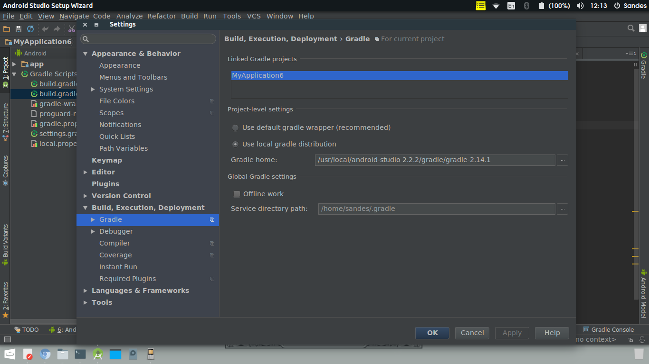Click the project-level marker beside File Colors
649x364 pixels.
pyautogui.click(x=212, y=101)
